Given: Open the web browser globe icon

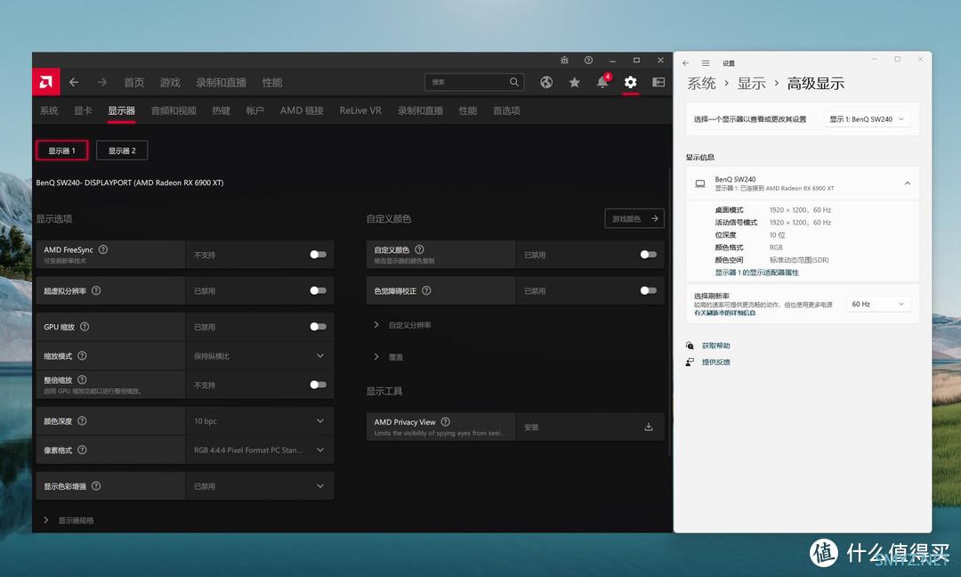Looking at the screenshot, I should click(x=546, y=82).
